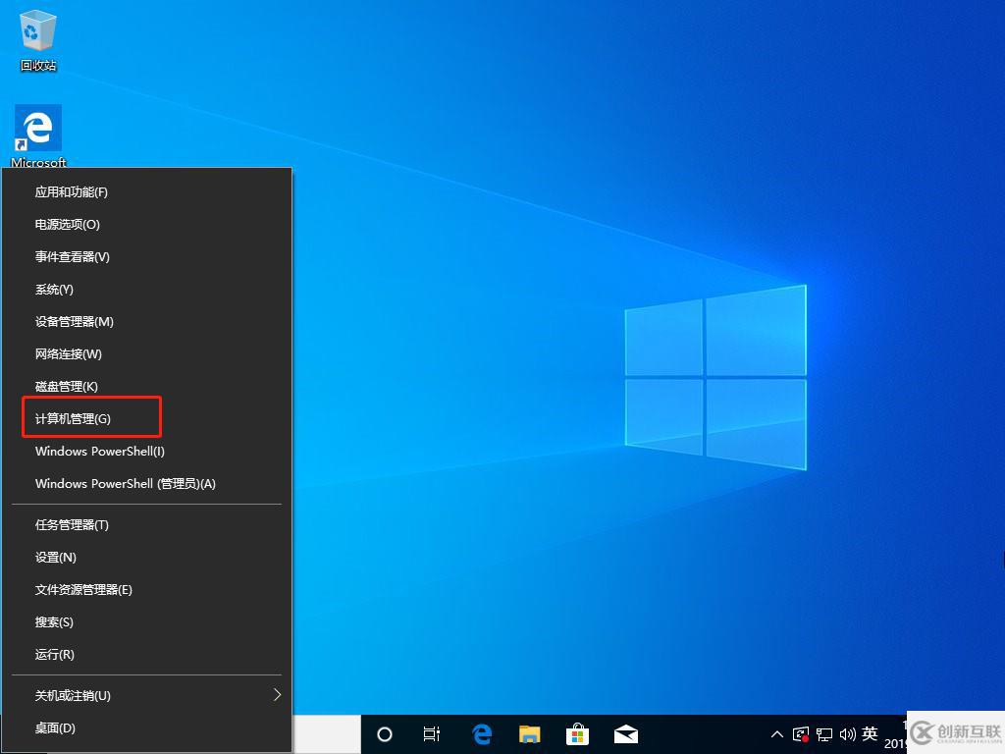The height and width of the screenshot is (754, 1005).
Task: Click the Cortana circle on the taskbar
Action: tap(385, 734)
